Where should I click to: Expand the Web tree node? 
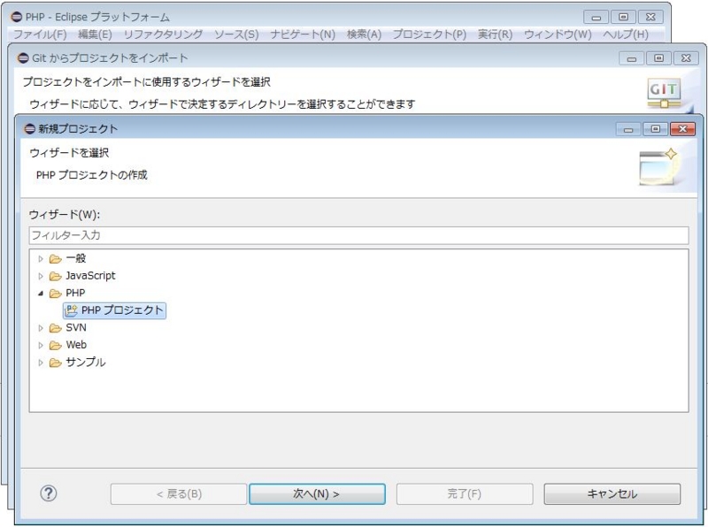(41, 345)
